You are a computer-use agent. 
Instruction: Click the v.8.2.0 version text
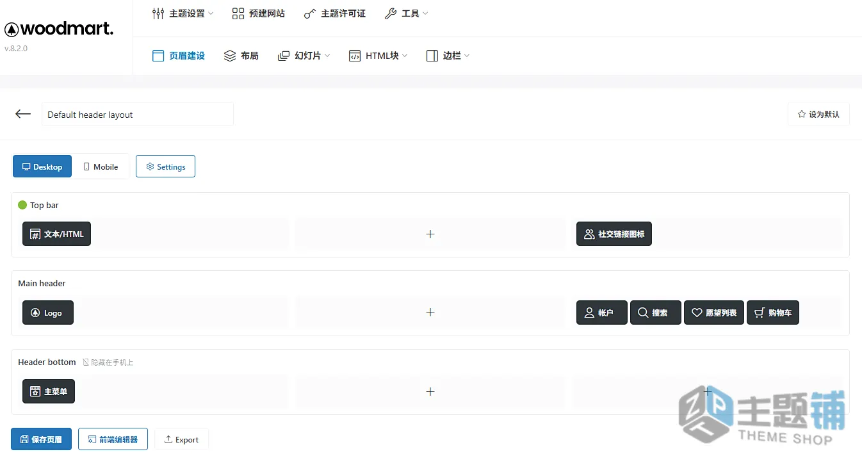[16, 48]
